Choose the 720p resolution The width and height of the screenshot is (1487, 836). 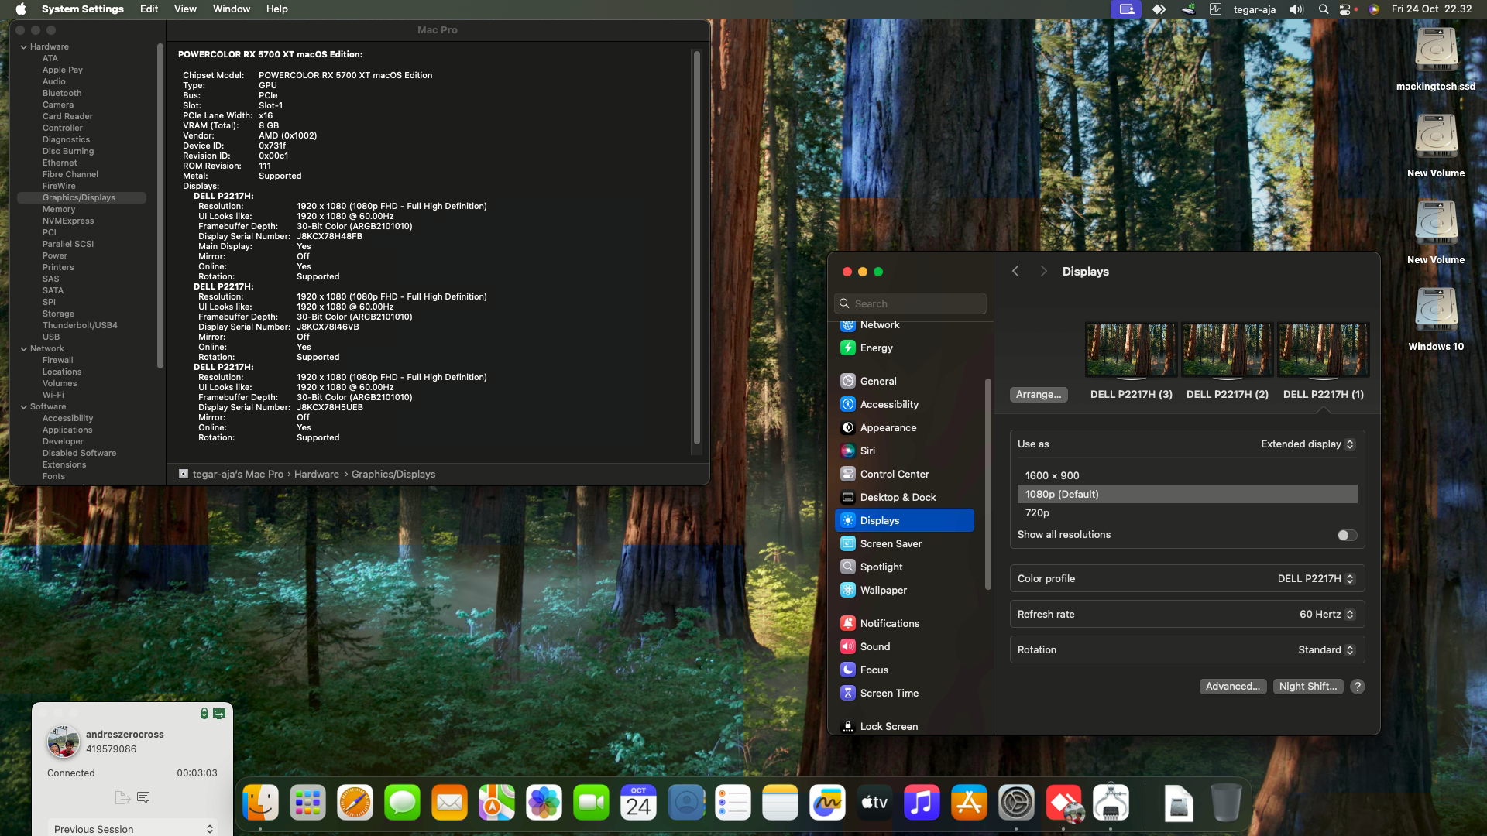[1187, 513]
